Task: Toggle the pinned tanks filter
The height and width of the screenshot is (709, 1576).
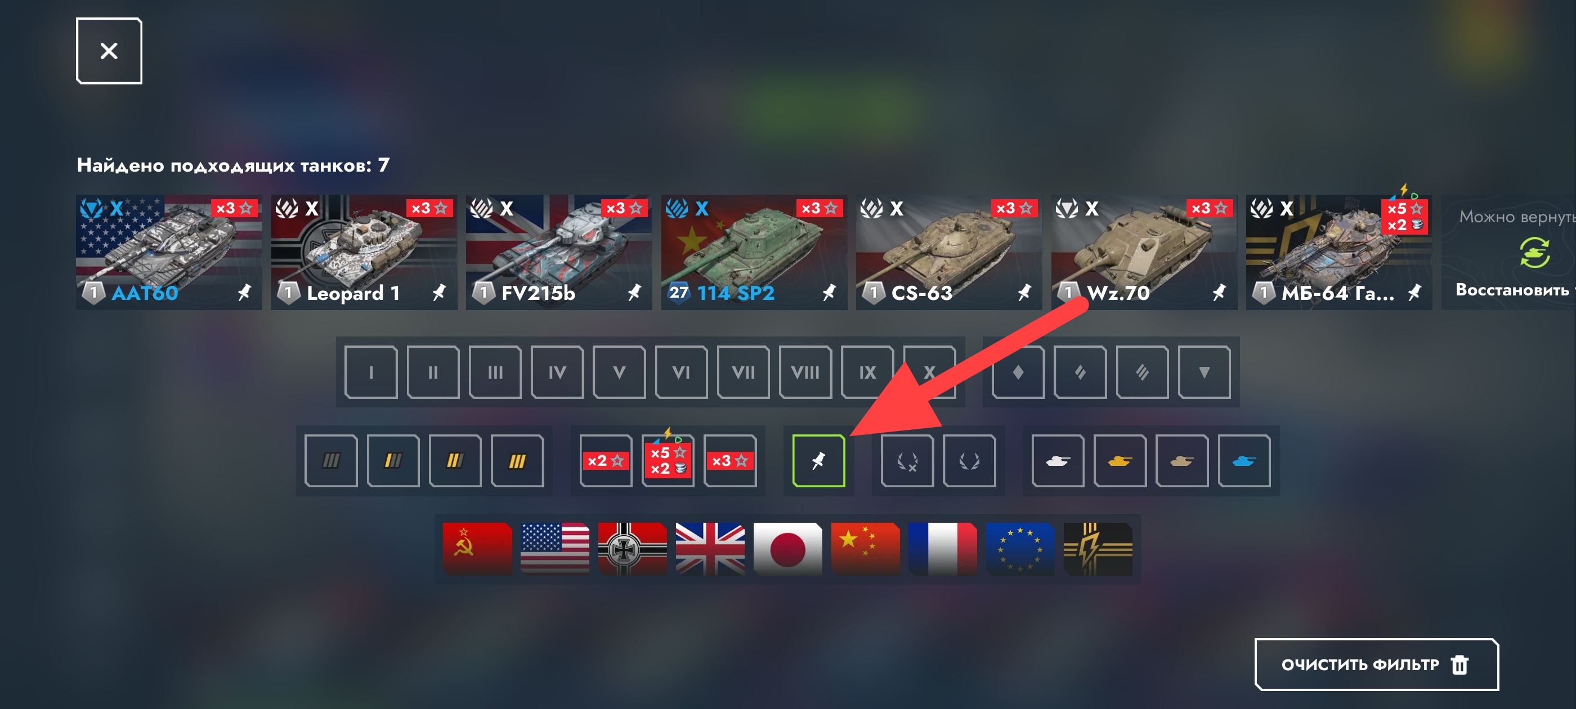Action: point(818,460)
